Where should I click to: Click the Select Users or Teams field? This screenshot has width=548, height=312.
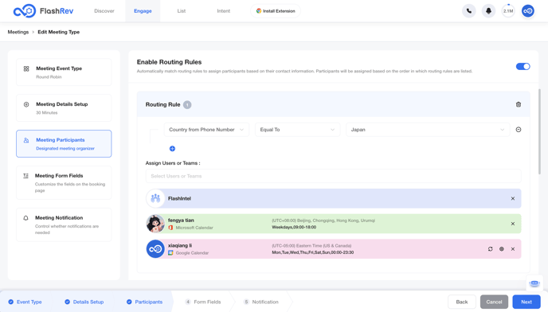tap(334, 176)
